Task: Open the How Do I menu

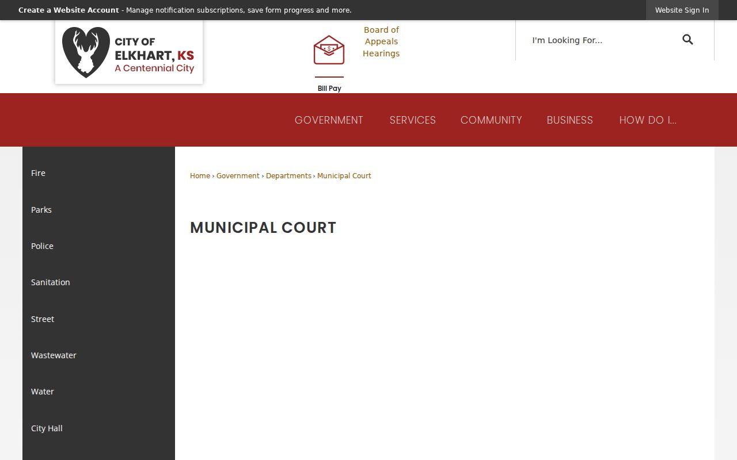Action: [x=648, y=120]
